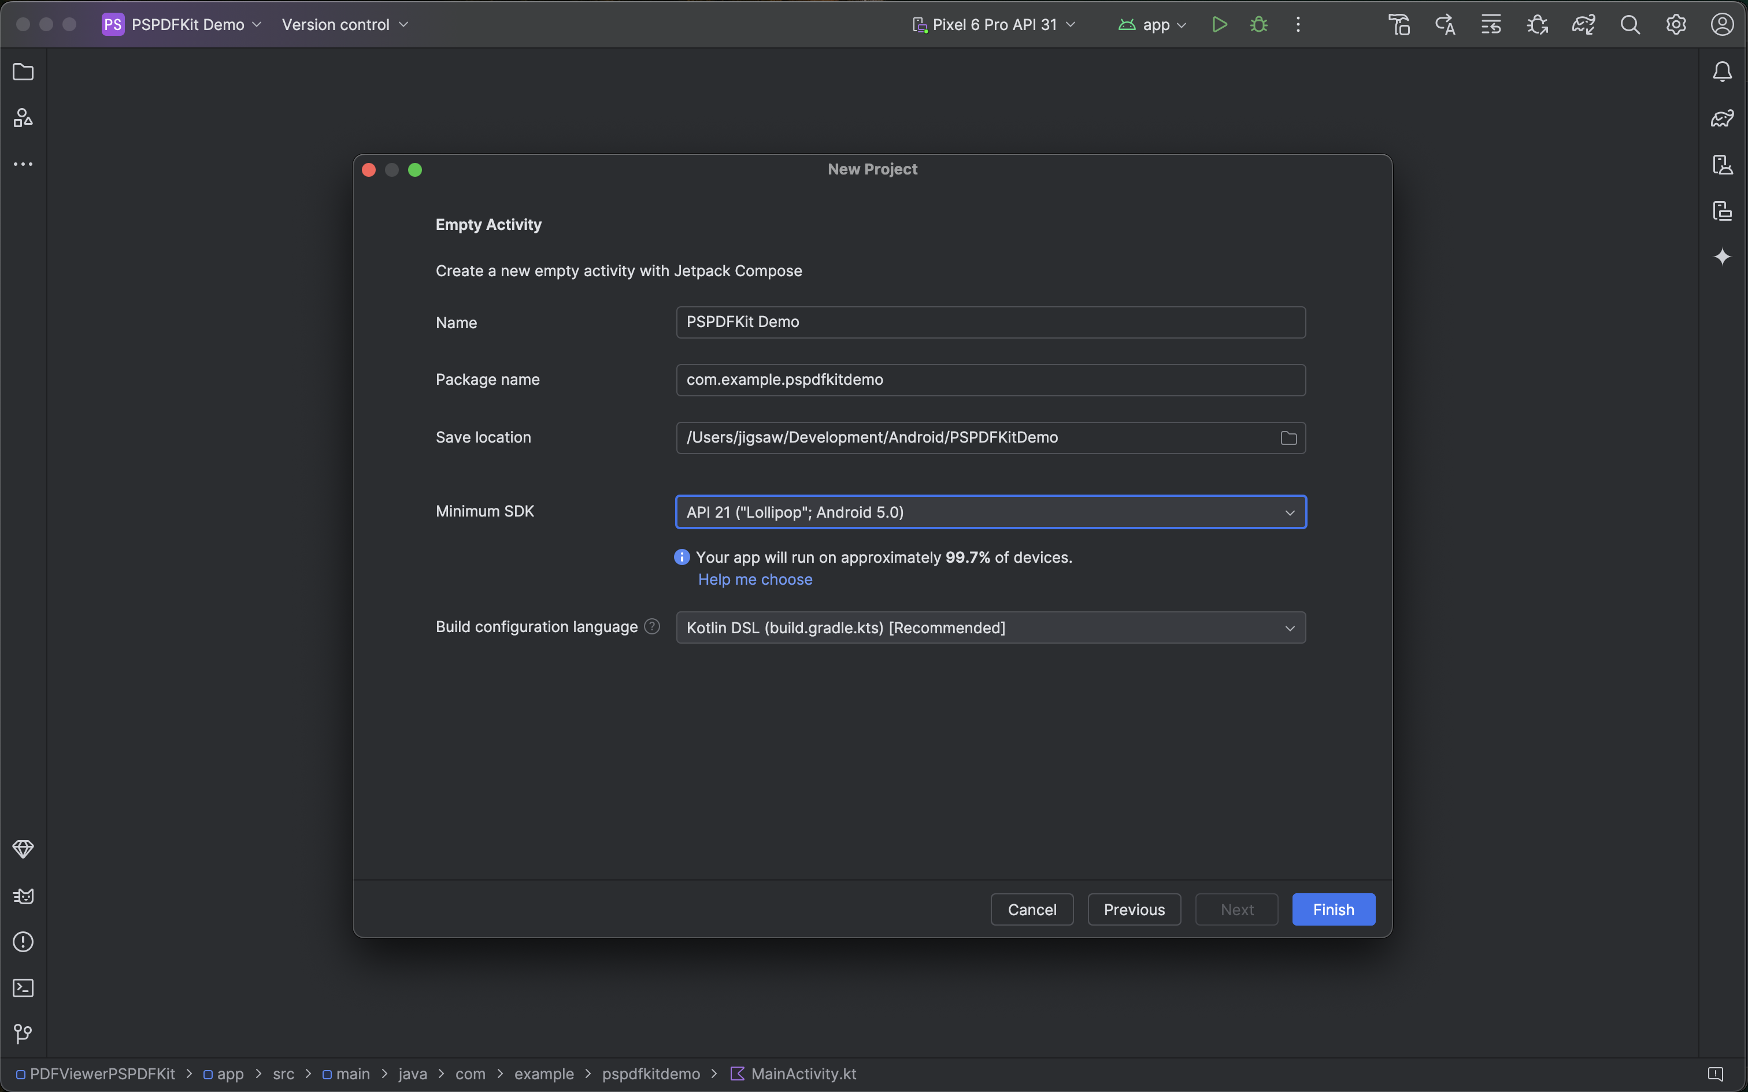Browse save location via the folder icon
This screenshot has height=1092, width=1748.
pyautogui.click(x=1288, y=438)
